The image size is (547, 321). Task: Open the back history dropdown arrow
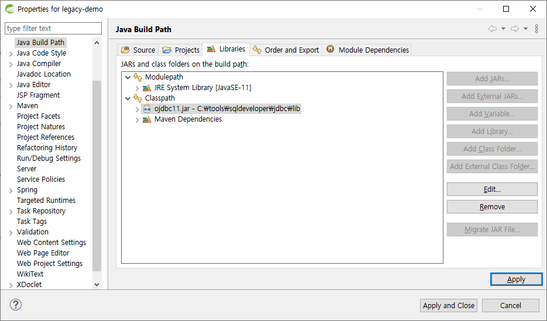(x=503, y=29)
